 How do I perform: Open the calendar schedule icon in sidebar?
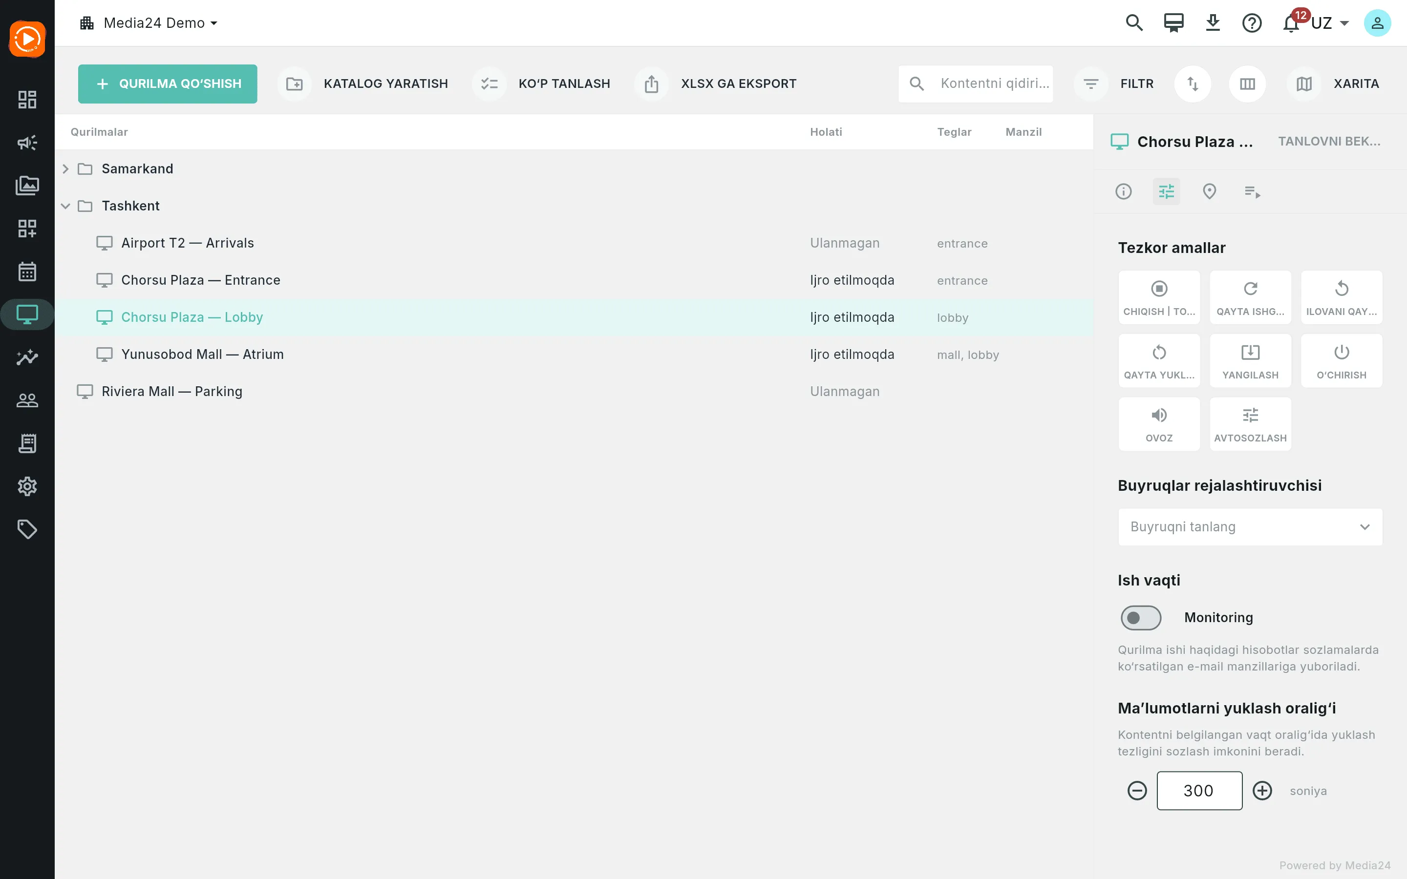(x=27, y=272)
